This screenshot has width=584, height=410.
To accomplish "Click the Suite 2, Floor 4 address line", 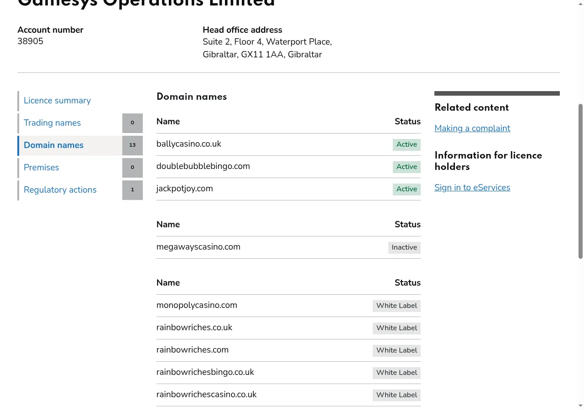I will (267, 42).
